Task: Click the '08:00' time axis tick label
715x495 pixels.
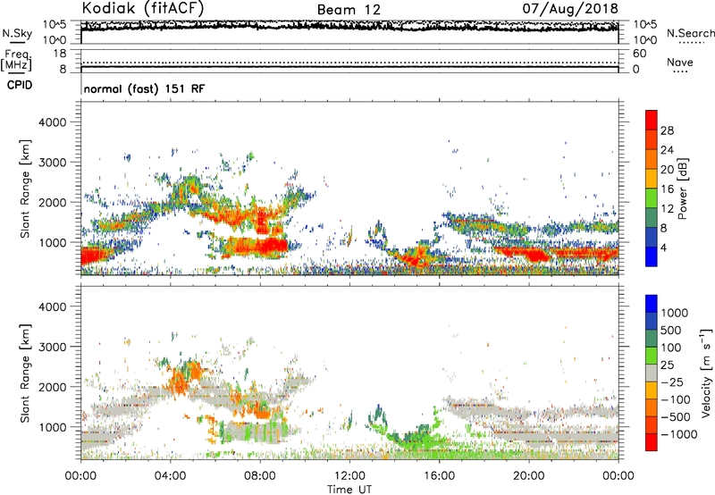Action: tap(260, 476)
